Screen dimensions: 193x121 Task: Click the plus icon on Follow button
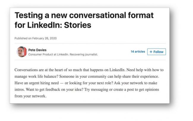pos(151,52)
